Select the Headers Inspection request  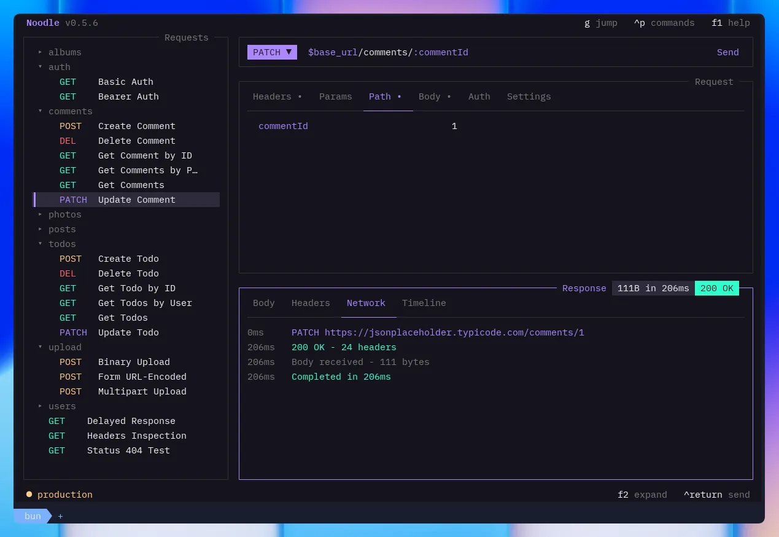point(126,436)
